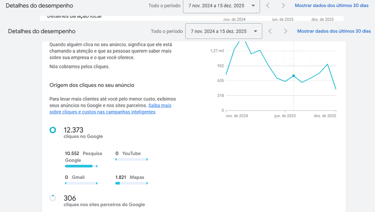The width and height of the screenshot is (375, 212).
Task: Click 'Origem dos cliques no seu anúncio' heading
Action: [92, 85]
